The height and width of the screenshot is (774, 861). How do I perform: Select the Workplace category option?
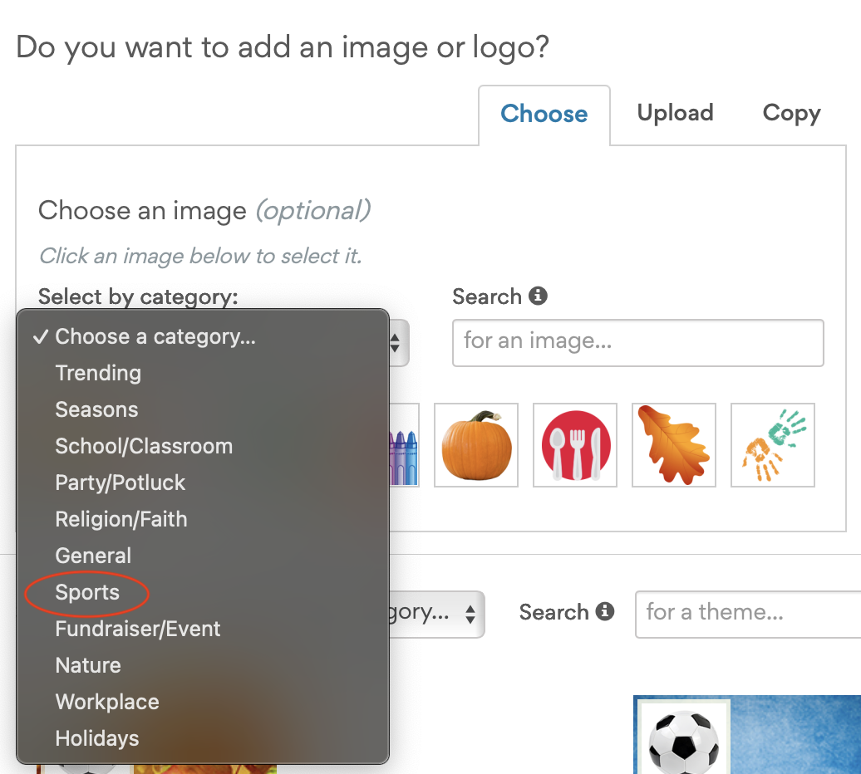click(x=106, y=702)
